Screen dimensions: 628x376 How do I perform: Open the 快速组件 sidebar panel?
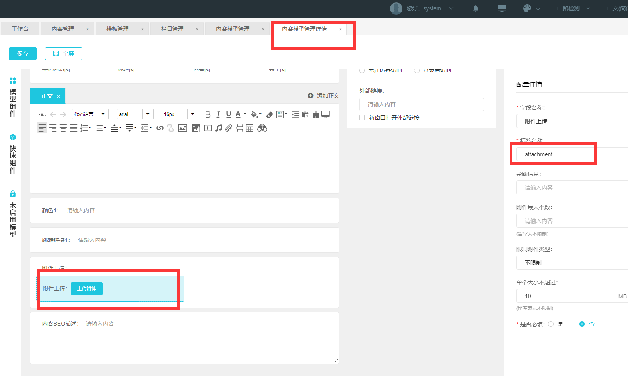(x=13, y=154)
